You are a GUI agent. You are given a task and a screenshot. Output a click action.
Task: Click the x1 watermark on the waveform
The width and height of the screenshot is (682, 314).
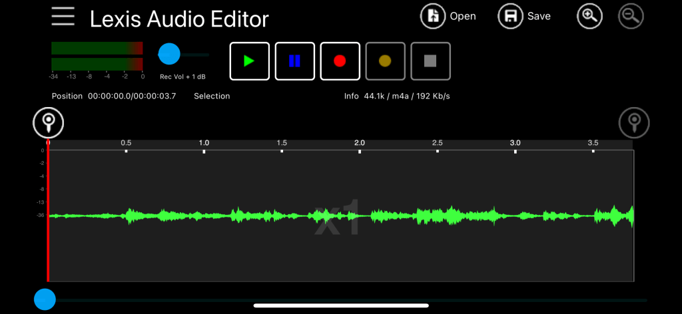337,218
